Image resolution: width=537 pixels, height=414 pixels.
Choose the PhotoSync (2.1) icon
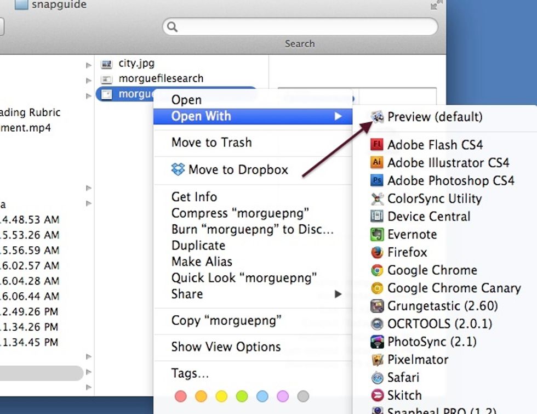[377, 342]
